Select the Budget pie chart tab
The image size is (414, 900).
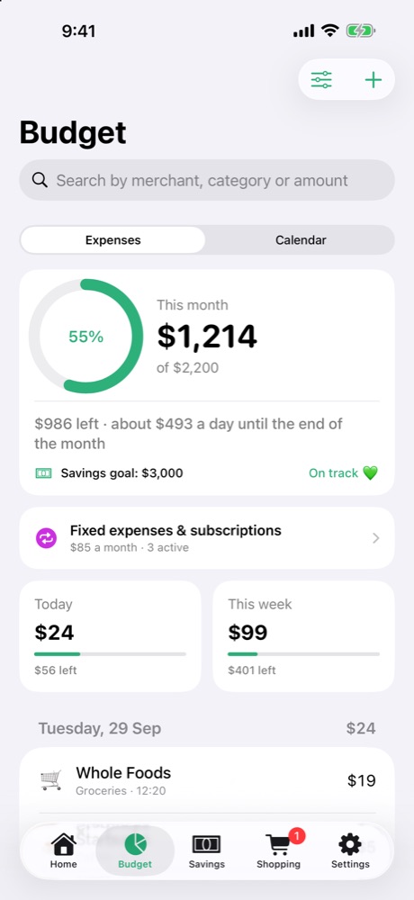click(x=135, y=851)
